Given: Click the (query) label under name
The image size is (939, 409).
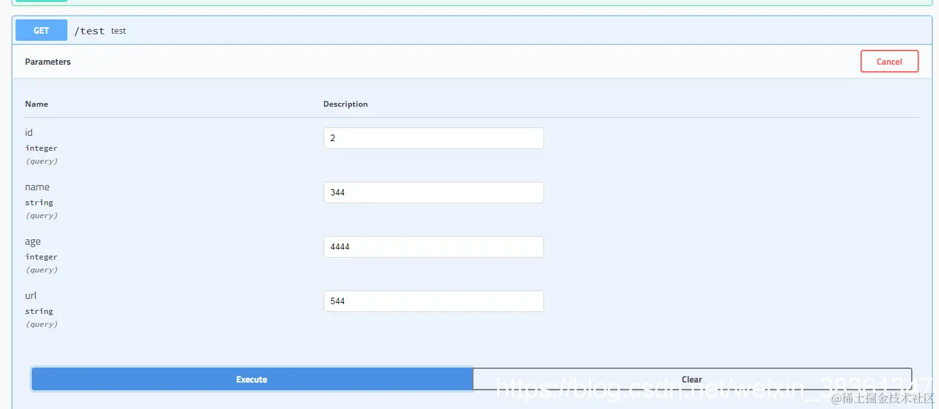Looking at the screenshot, I should click(42, 216).
